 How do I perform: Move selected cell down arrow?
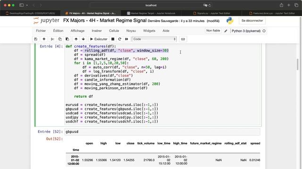[x=83, y=39]
